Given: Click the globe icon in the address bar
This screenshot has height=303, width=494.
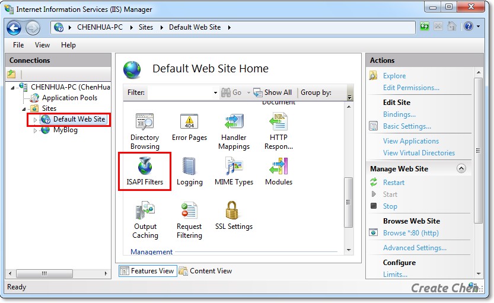Looking at the screenshot, I should point(59,27).
